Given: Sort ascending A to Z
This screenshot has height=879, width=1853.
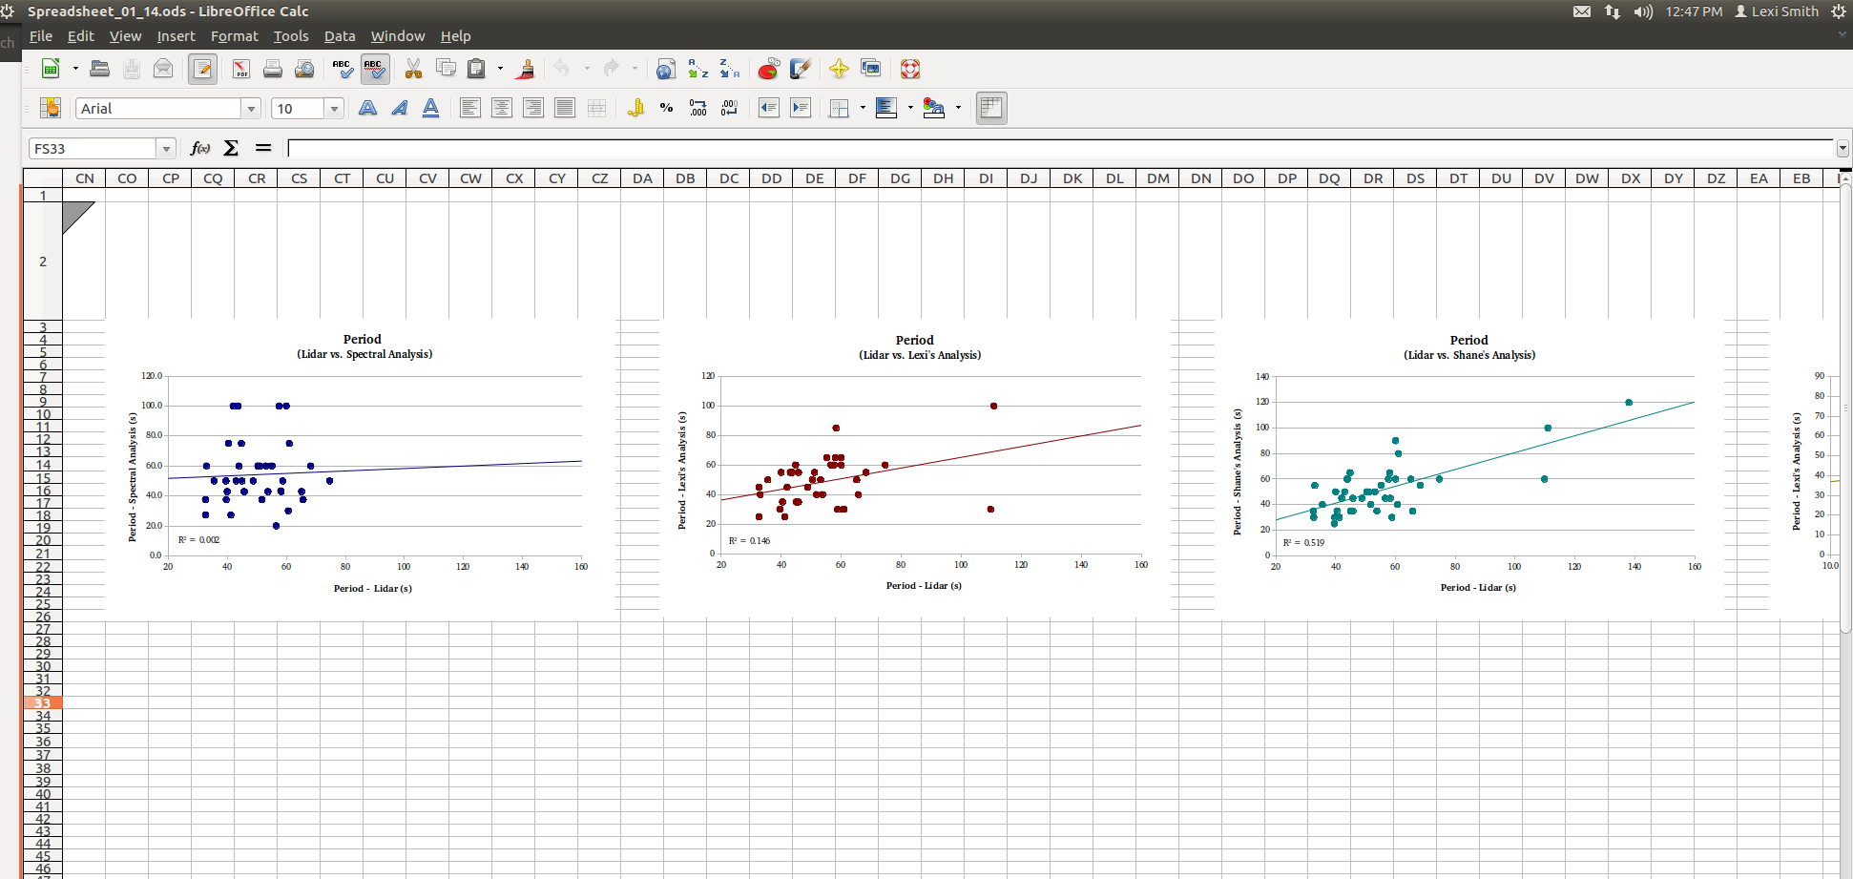Looking at the screenshot, I should coord(698,69).
